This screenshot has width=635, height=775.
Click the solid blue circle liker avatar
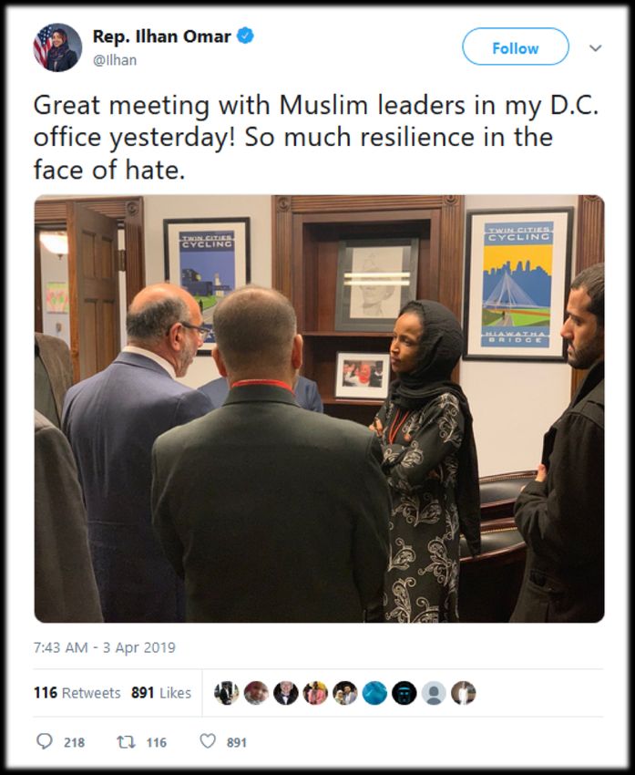pyautogui.click(x=374, y=692)
